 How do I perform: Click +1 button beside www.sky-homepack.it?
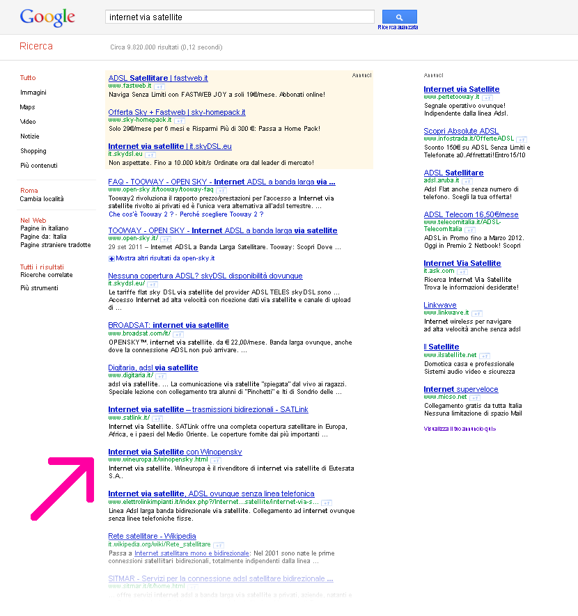[179, 120]
